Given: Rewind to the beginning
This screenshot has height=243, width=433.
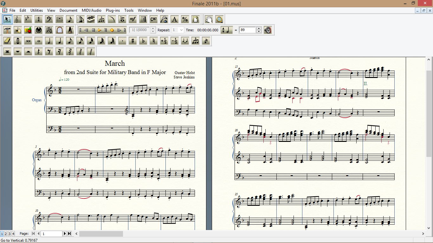Looking at the screenshot, I should [x=81, y=30].
